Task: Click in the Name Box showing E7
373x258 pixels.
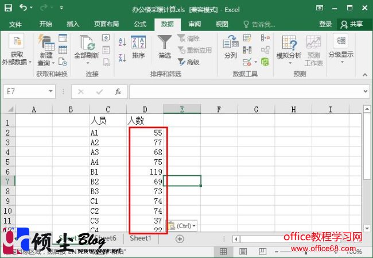Action: point(25,91)
